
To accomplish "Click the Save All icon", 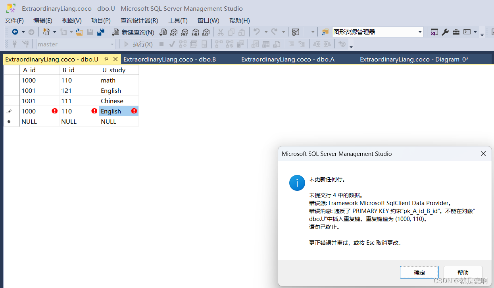I will coord(101,32).
